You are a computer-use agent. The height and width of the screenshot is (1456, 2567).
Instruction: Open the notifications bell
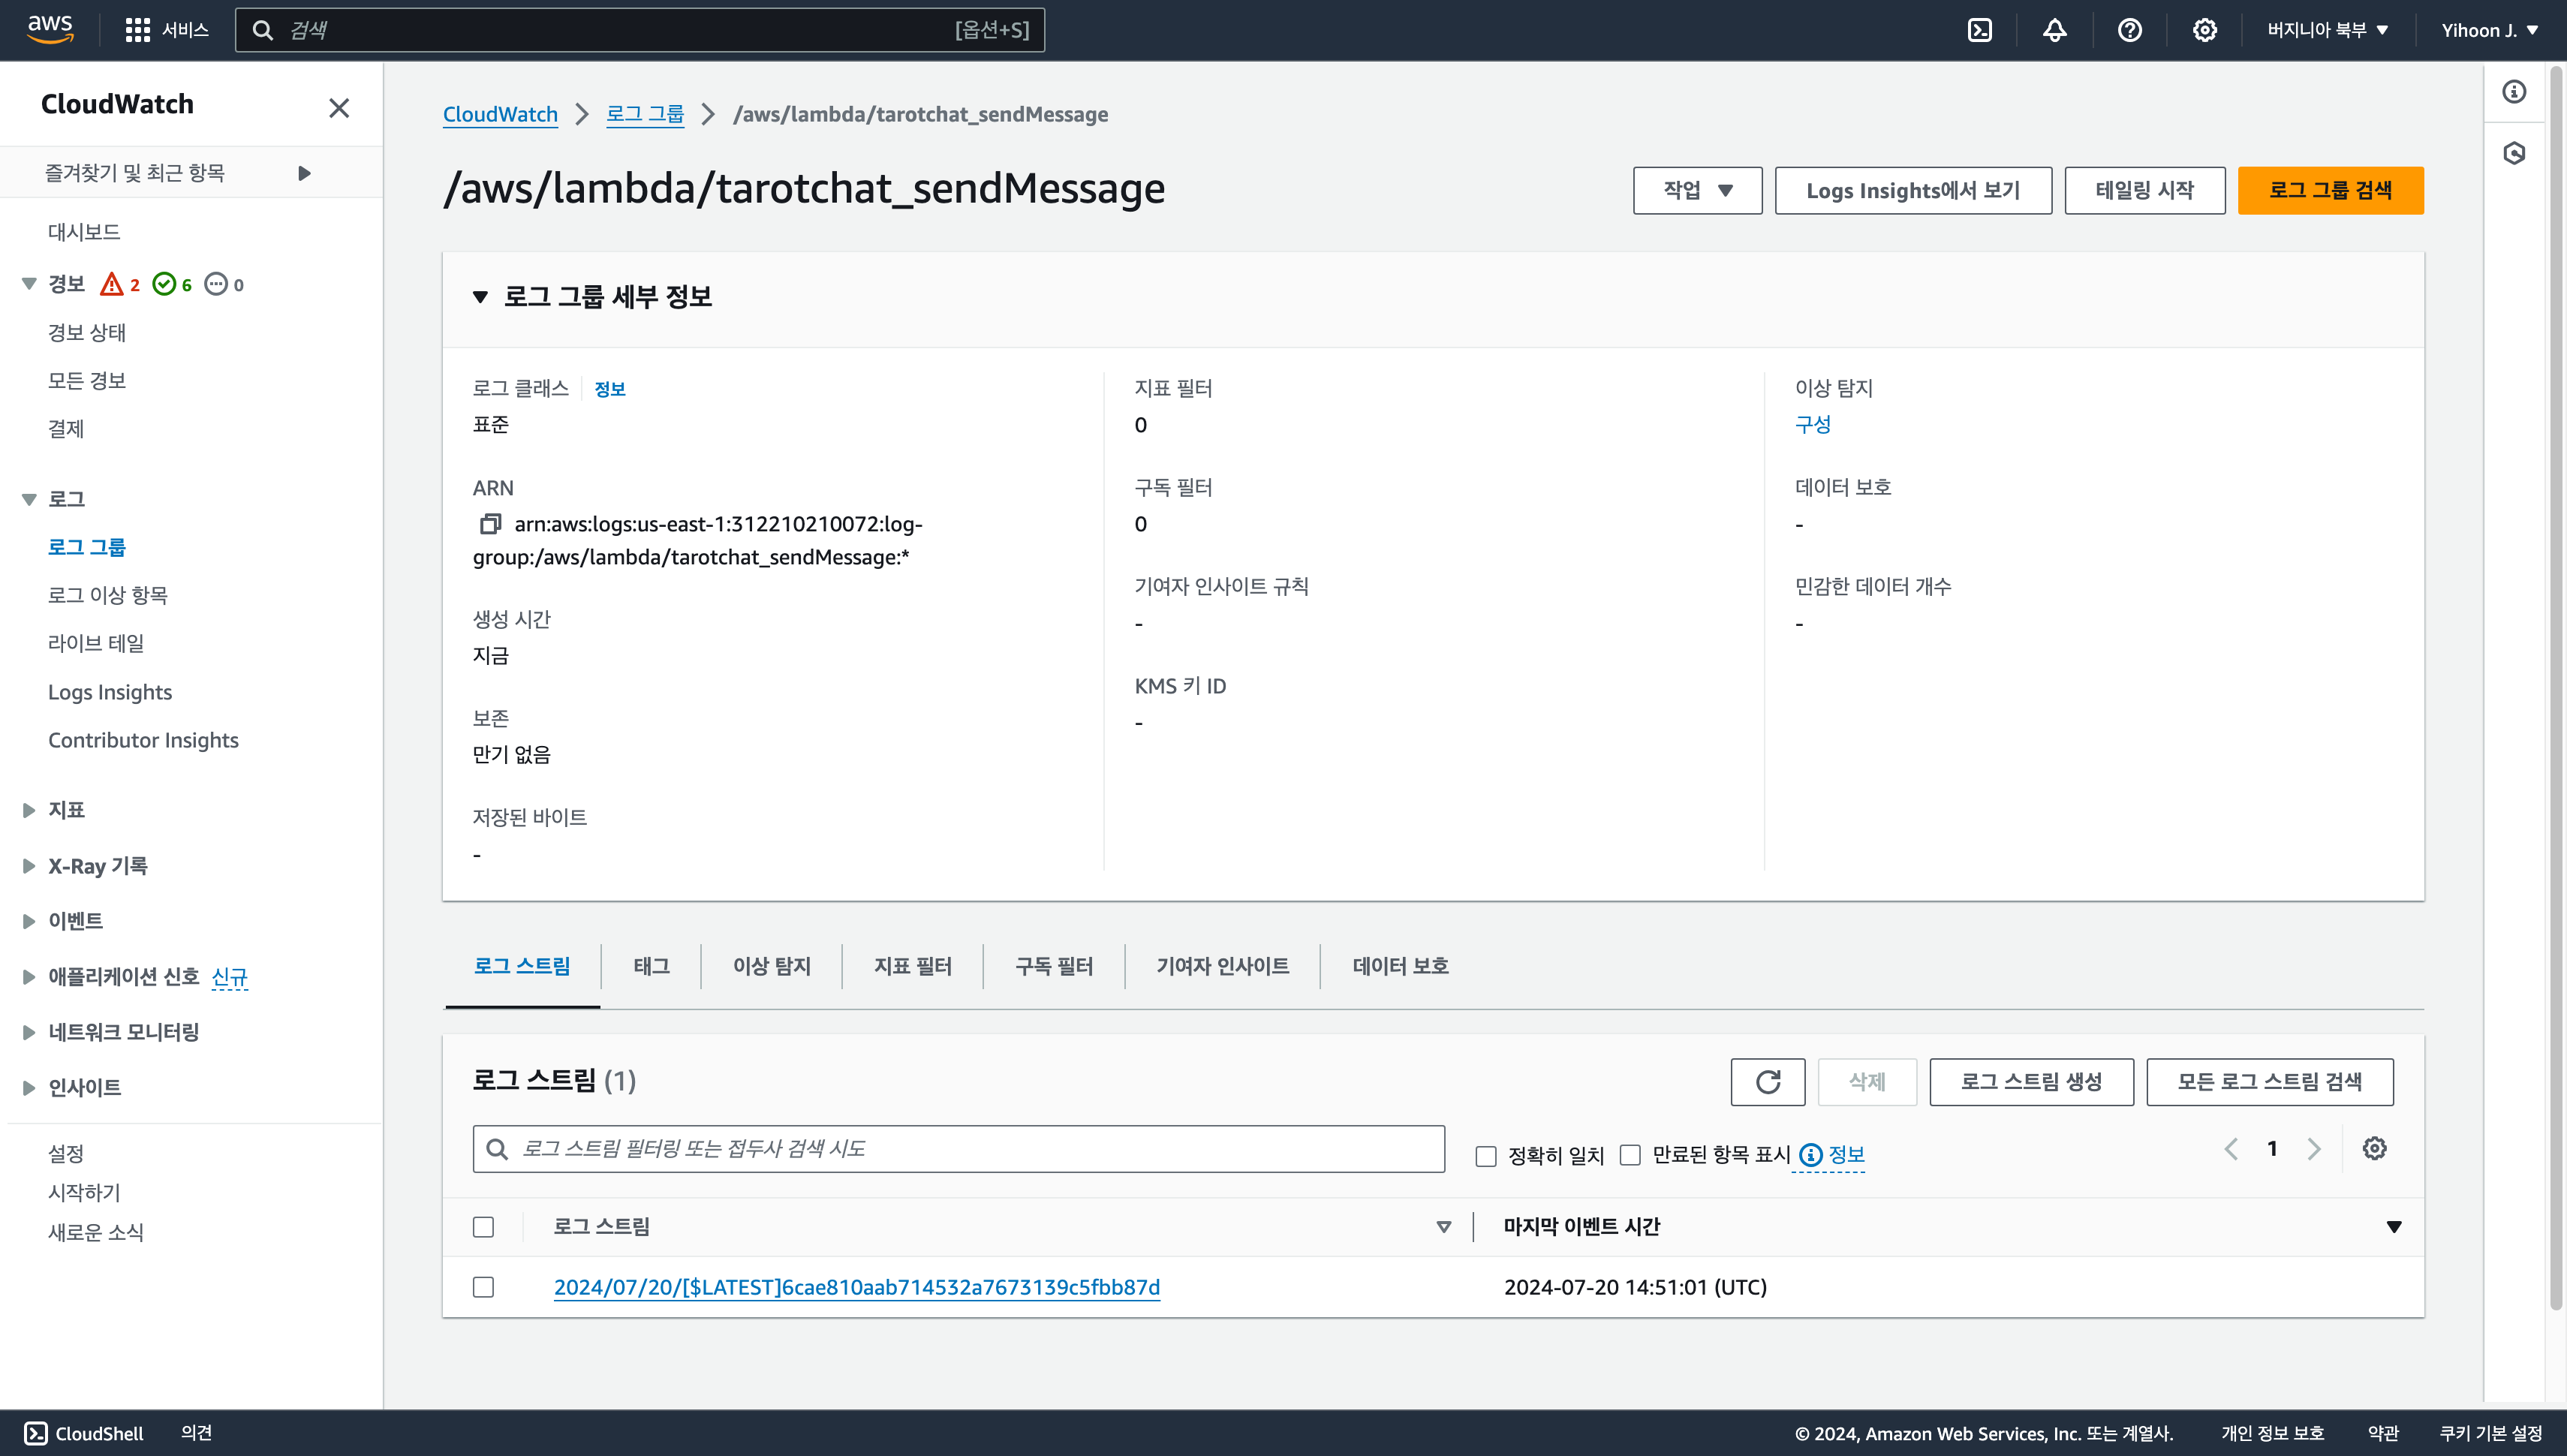point(2054,30)
